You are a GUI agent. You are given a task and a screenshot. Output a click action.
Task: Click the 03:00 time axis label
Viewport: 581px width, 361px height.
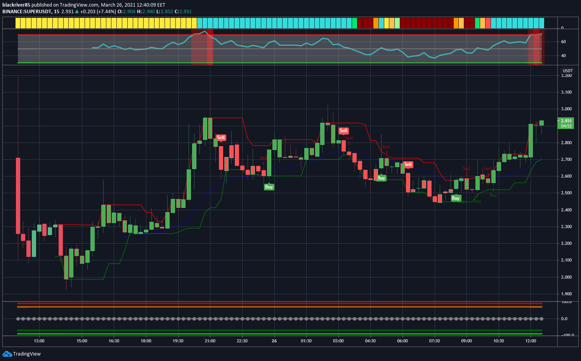pos(338,341)
